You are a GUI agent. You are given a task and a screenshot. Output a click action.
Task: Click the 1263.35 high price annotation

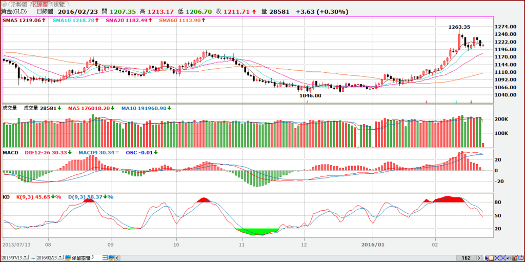tap(460, 27)
